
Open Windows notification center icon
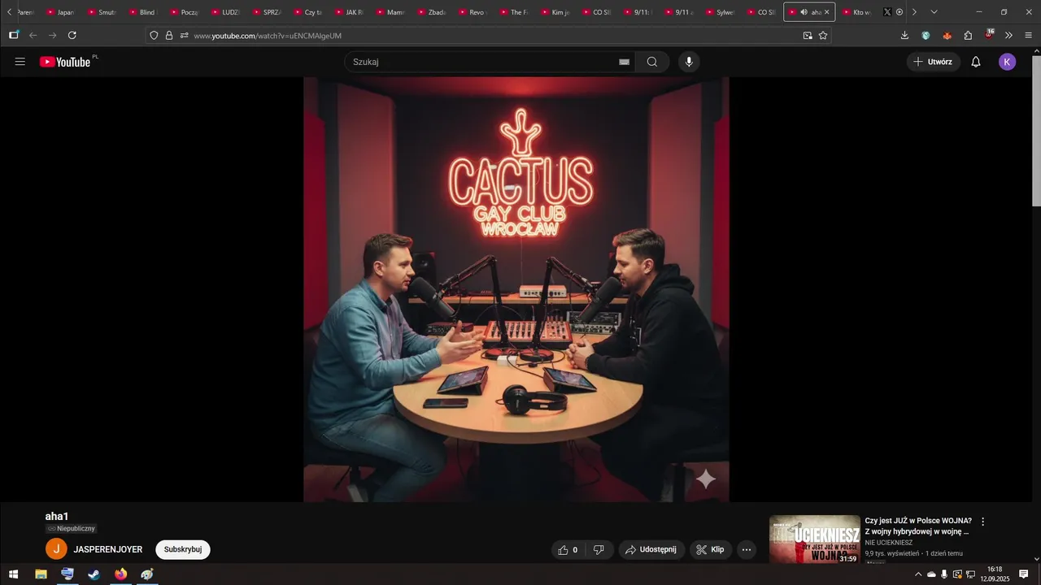pyautogui.click(x=1024, y=574)
